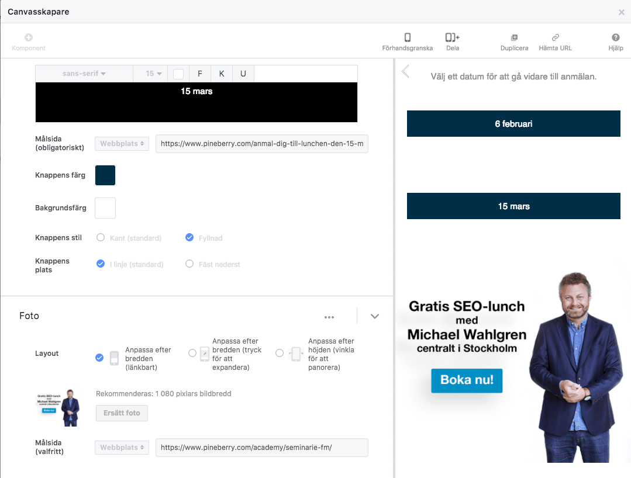
Task: Pick the text color white swatch
Action: 178,74
